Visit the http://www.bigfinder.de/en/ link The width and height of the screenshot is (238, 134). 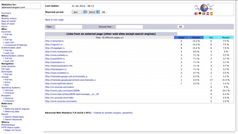(59, 83)
